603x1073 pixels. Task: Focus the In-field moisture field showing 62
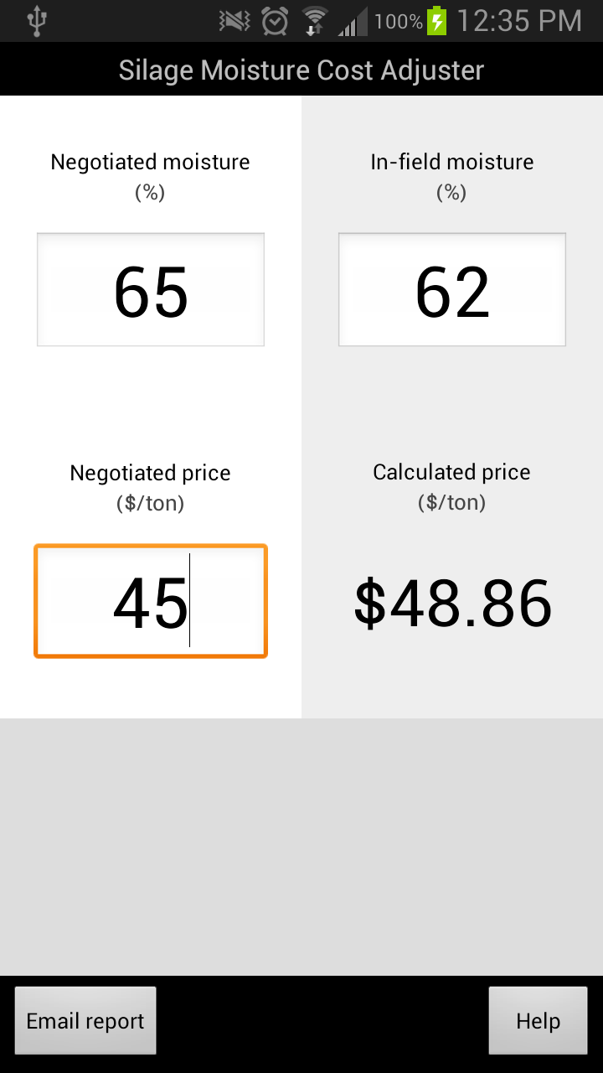tap(452, 290)
